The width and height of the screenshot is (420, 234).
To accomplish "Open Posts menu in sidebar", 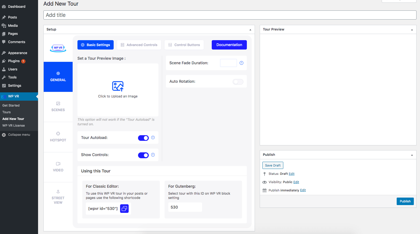I will point(19,17).
